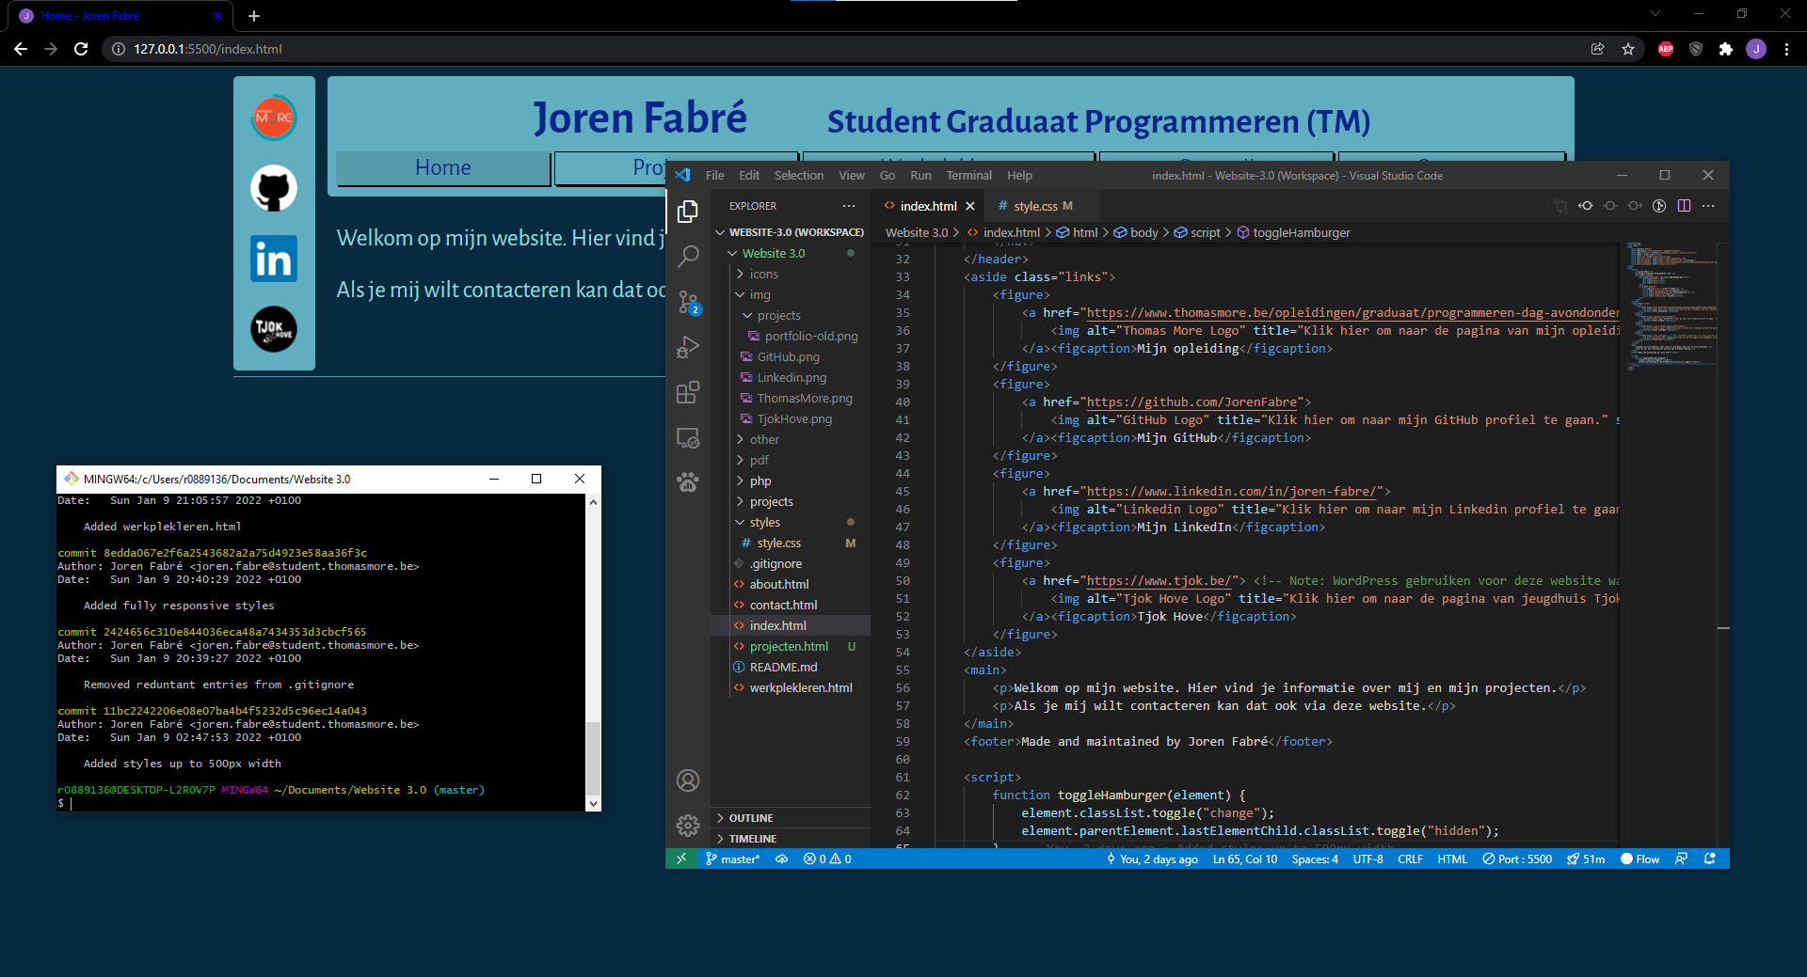This screenshot has width=1807, height=977.
Task: Click the LinkedIn logo on the webpage sidebar
Action: 274,259
